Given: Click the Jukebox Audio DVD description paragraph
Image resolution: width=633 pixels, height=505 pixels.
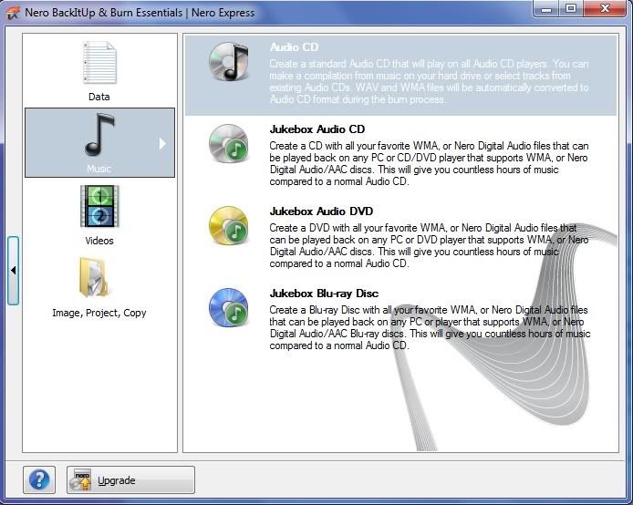Looking at the screenshot, I should tap(429, 245).
